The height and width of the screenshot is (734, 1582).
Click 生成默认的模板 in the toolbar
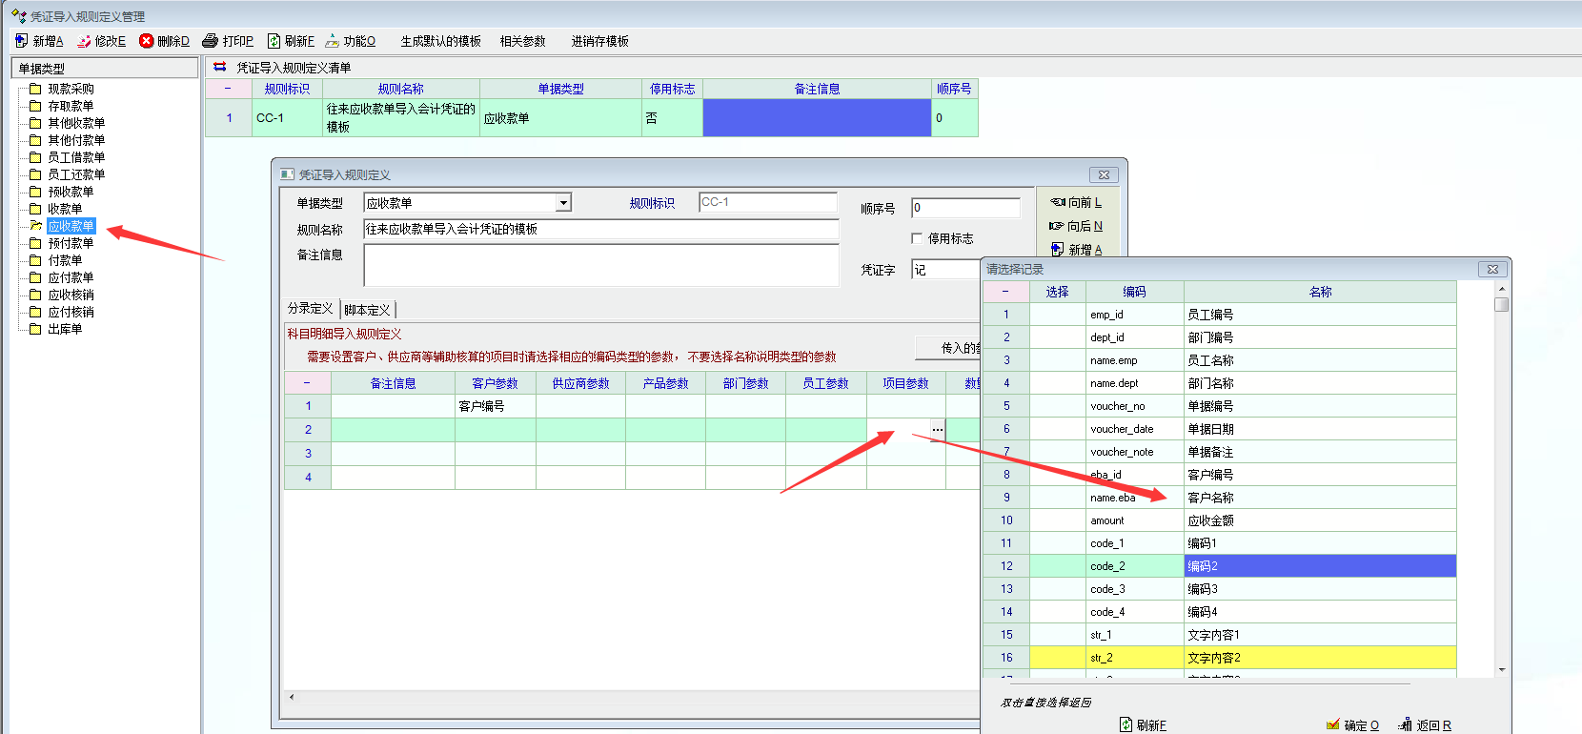point(440,41)
